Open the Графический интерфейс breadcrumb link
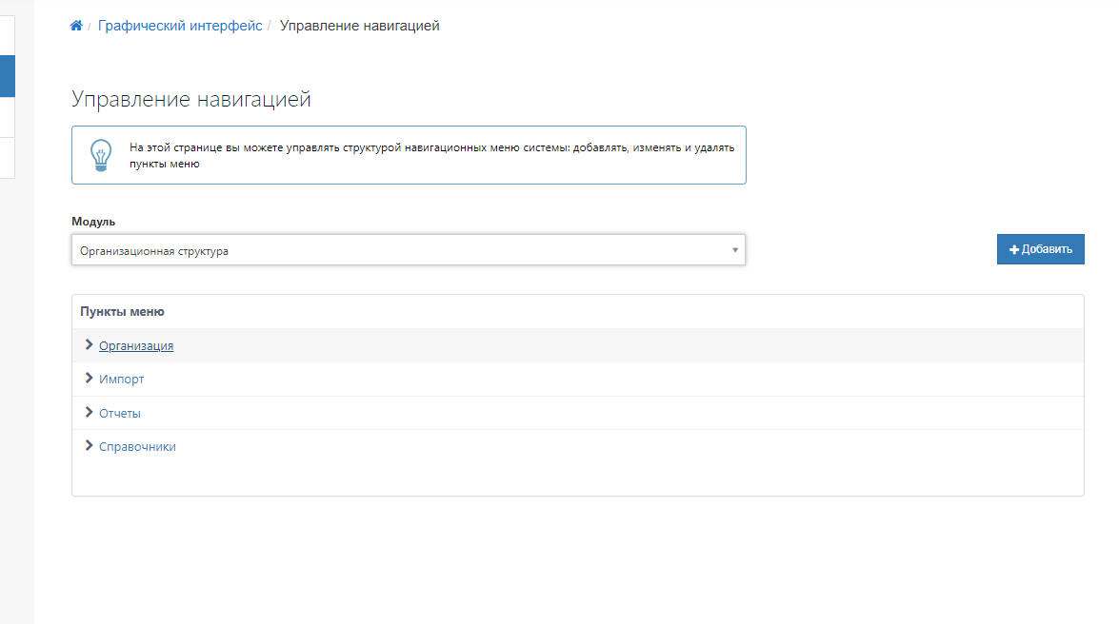The height and width of the screenshot is (624, 1119). [179, 27]
